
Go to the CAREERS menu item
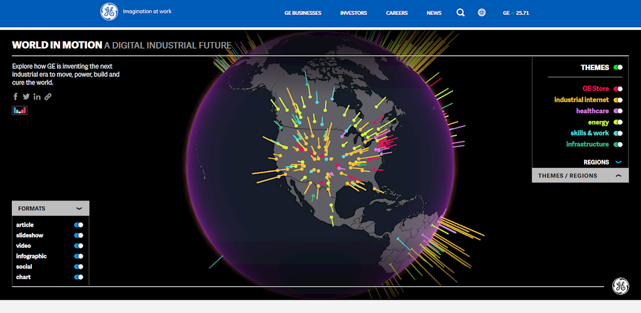click(x=397, y=13)
